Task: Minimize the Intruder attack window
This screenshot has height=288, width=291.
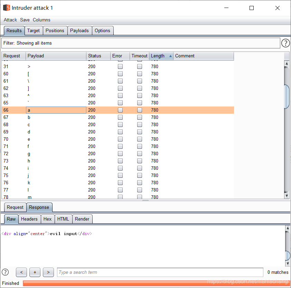Action: 226,8
